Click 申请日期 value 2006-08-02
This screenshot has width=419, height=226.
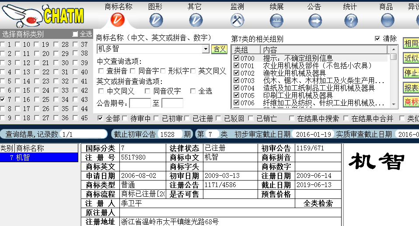pyautogui.click(x=138, y=176)
